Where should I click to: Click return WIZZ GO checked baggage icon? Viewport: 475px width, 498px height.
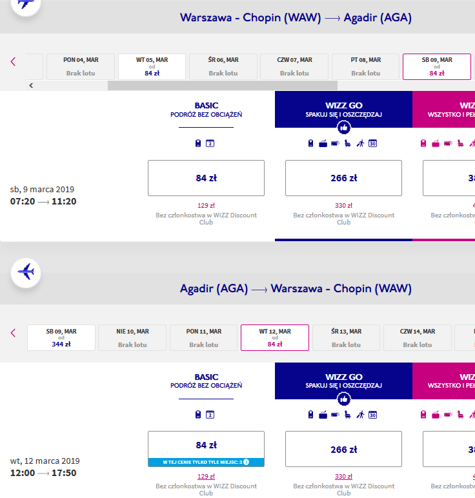coord(335,415)
